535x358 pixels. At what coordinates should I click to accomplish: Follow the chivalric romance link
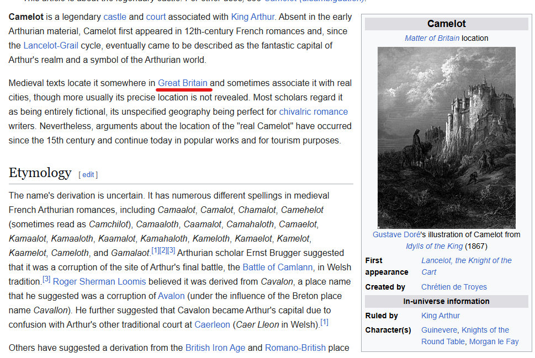[313, 111]
